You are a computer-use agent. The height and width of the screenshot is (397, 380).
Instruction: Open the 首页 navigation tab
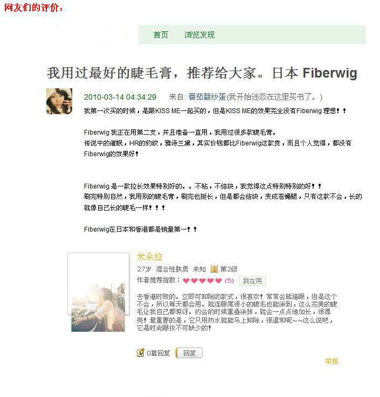pyautogui.click(x=161, y=34)
